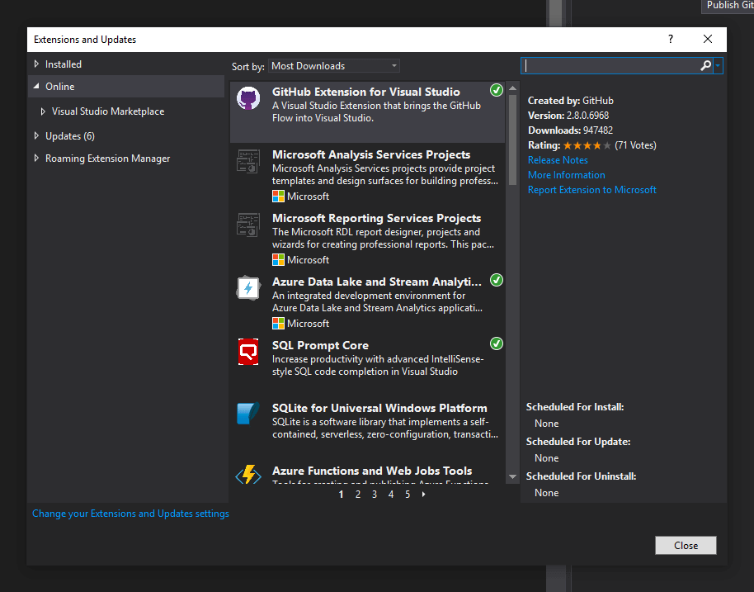Select SQLite for Universal Windows Platform title
The width and height of the screenshot is (754, 592).
379,408
